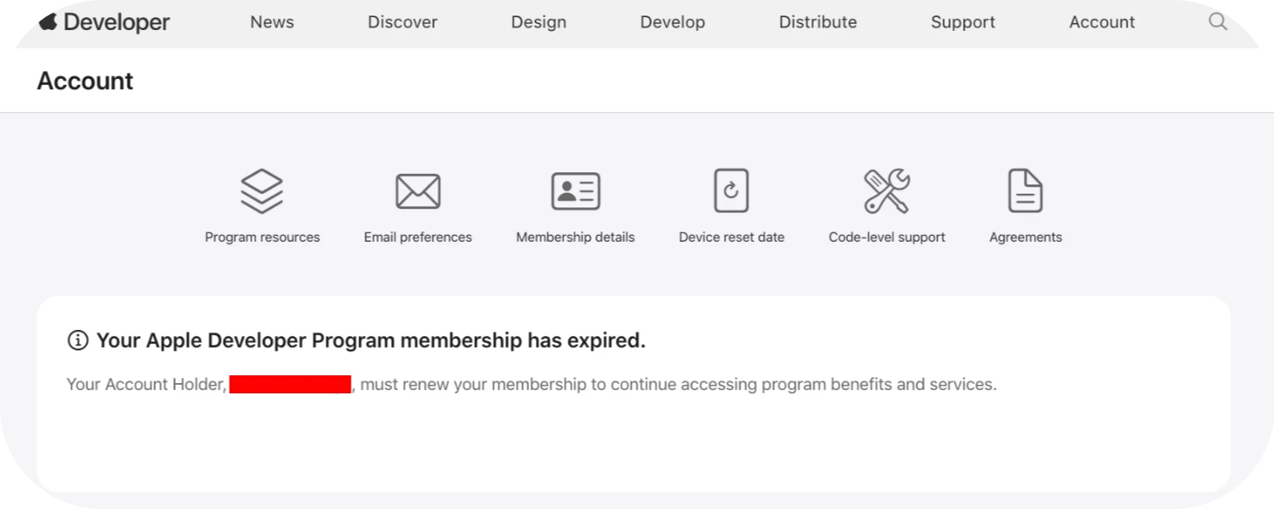The image size is (1275, 509).
Task: Click the Program resources stack icon
Action: point(262,190)
